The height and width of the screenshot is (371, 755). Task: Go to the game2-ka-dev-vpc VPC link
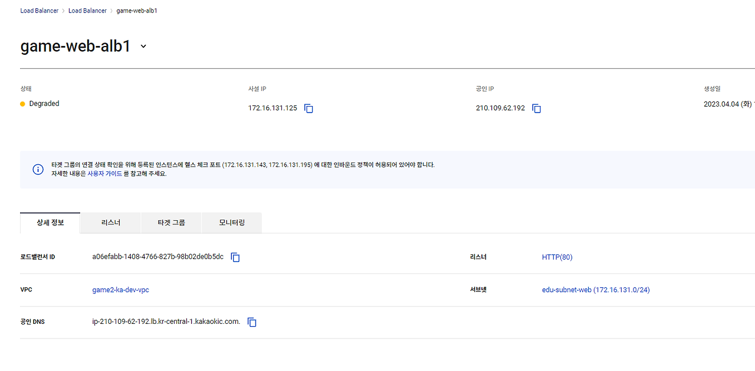(120, 290)
